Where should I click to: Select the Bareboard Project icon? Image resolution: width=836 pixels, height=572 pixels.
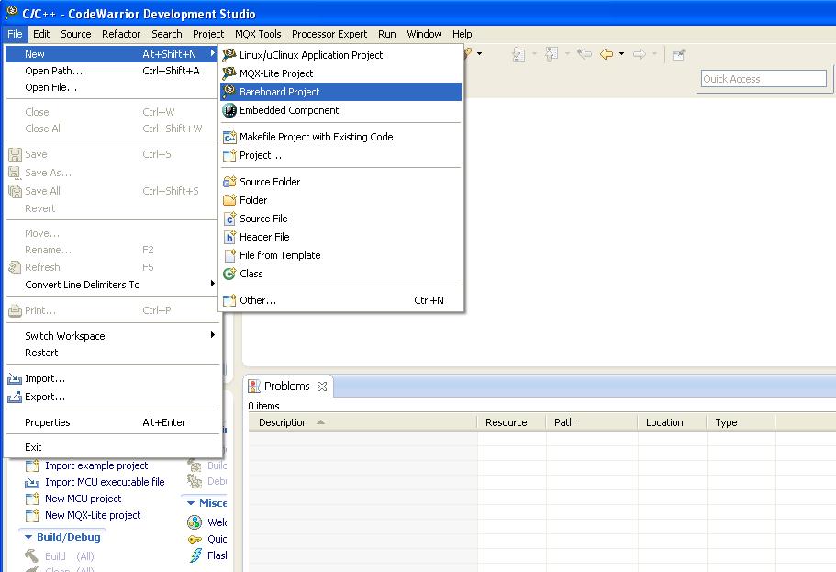coord(229,91)
